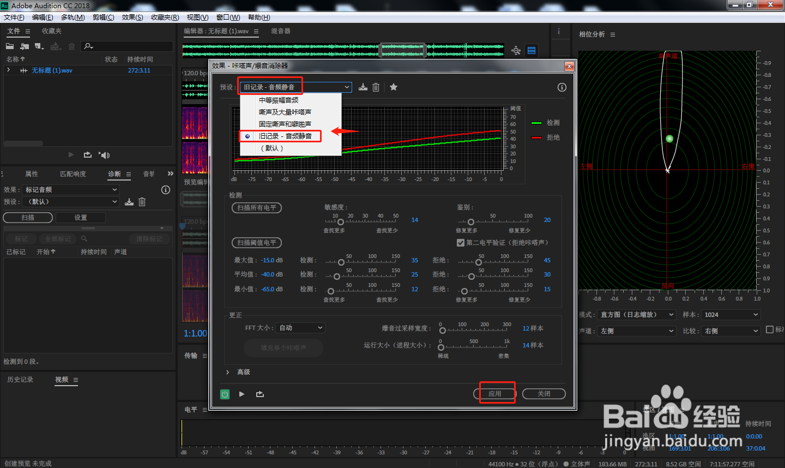
Task: Switch to 历史记录 (History) tab
Action: tap(20, 380)
